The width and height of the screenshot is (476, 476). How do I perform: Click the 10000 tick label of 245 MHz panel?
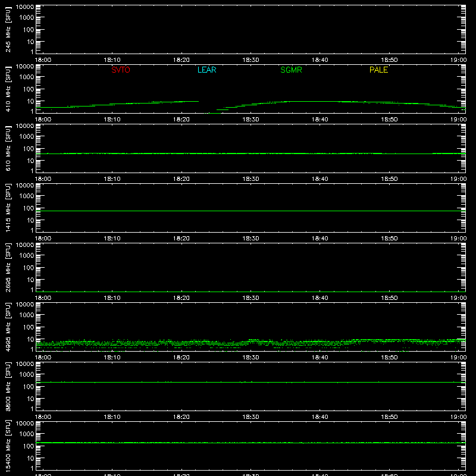[x=25, y=7]
